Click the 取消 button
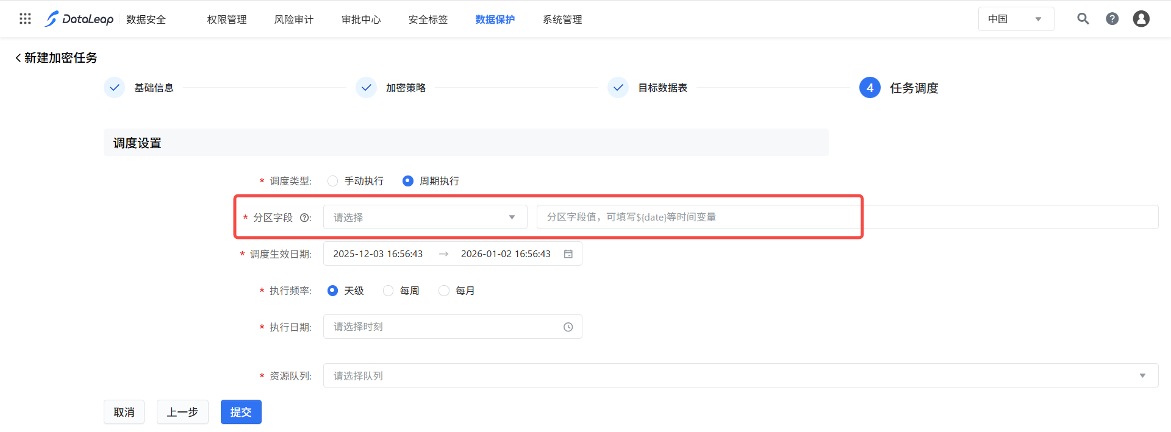The image size is (1171, 432). click(x=124, y=412)
